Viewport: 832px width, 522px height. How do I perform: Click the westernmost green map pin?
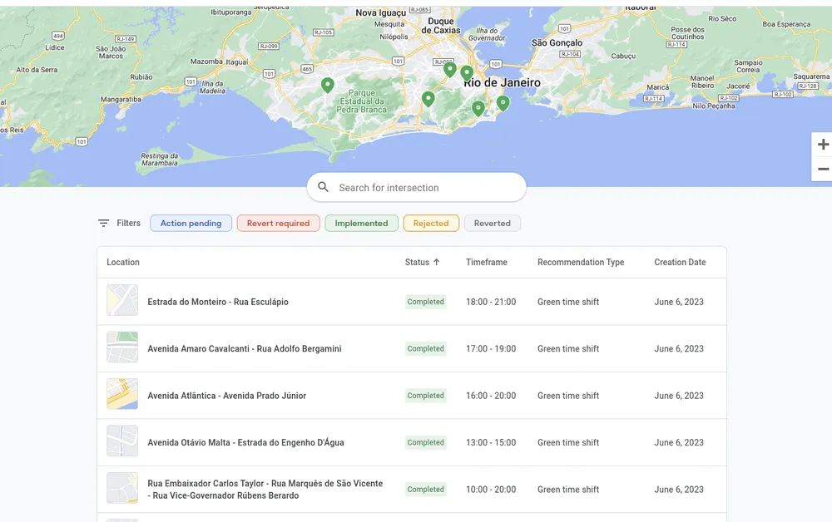pyautogui.click(x=328, y=85)
